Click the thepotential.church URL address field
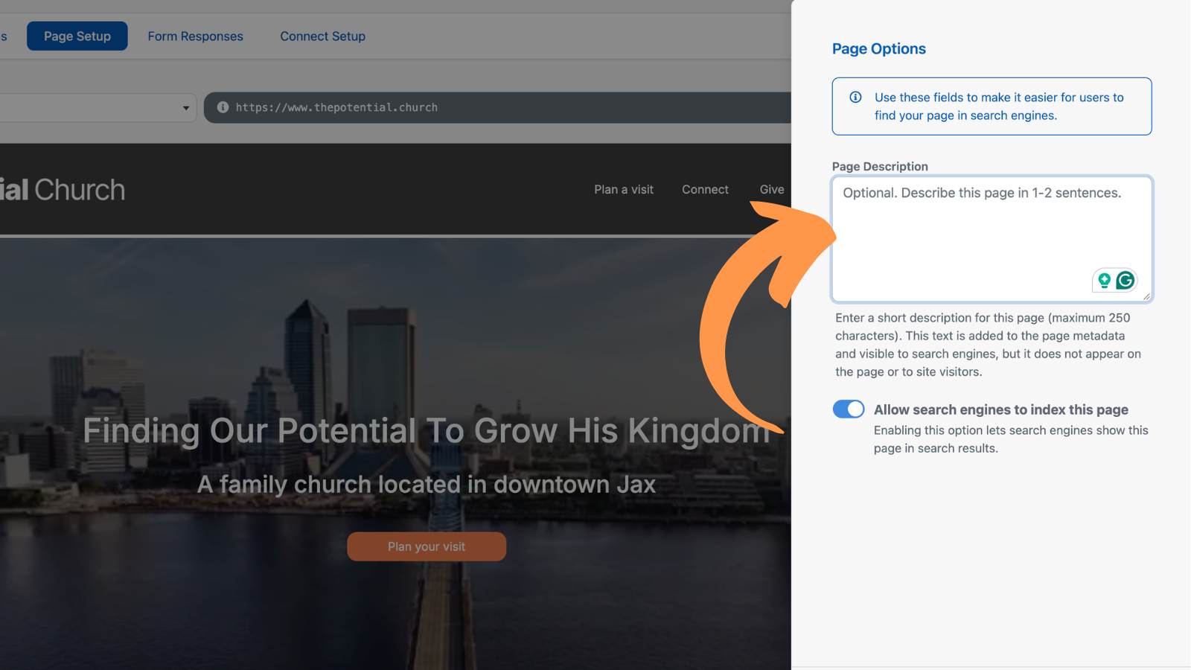The width and height of the screenshot is (1191, 670). [x=497, y=107]
